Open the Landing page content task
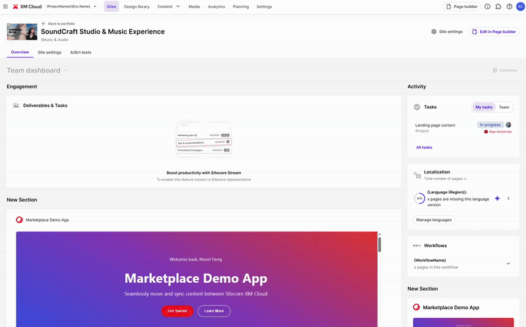 435,125
